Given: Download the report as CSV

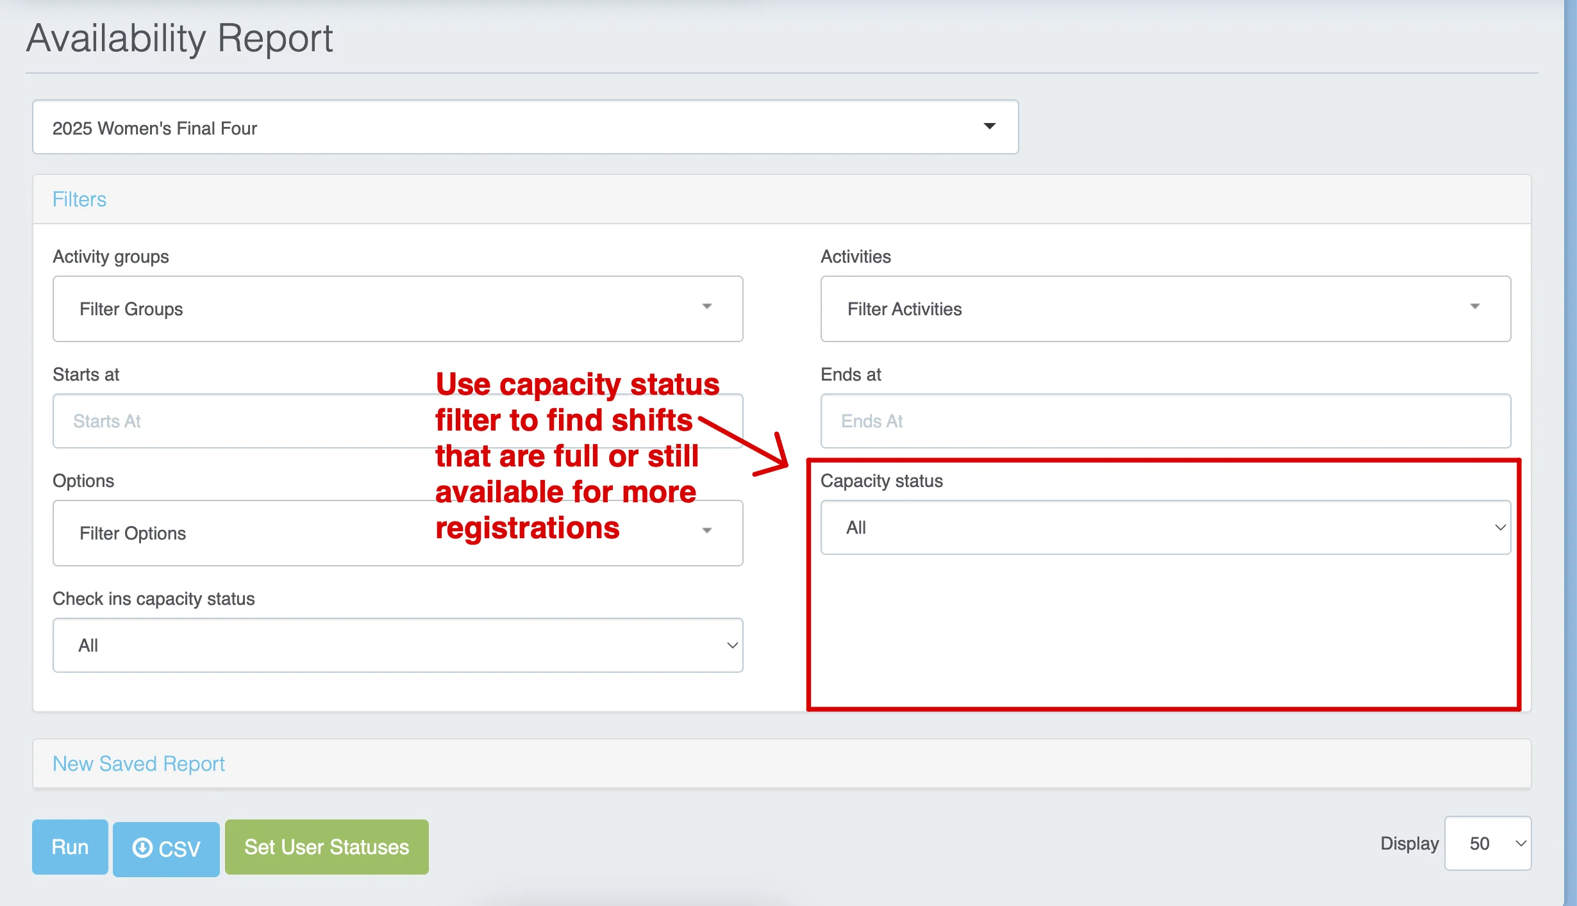Looking at the screenshot, I should coord(166,848).
